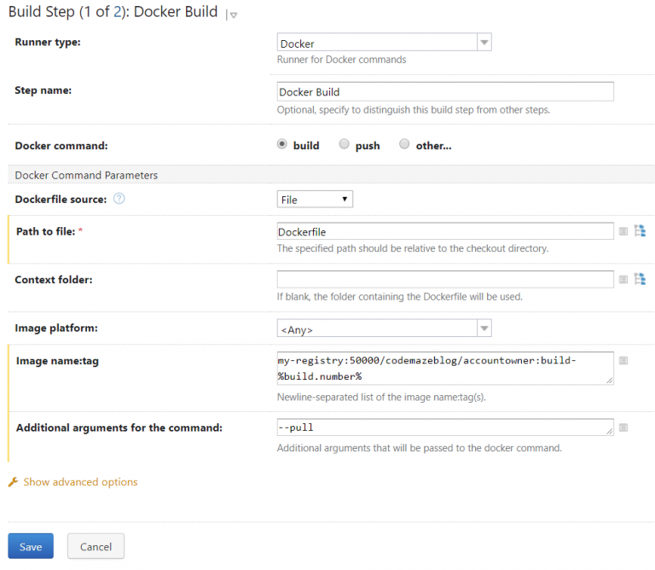Select the build Docker command option
The height and width of the screenshot is (570, 655).
pos(282,145)
